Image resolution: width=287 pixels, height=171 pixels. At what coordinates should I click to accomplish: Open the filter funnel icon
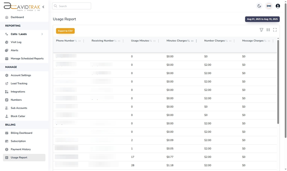coord(261,30)
